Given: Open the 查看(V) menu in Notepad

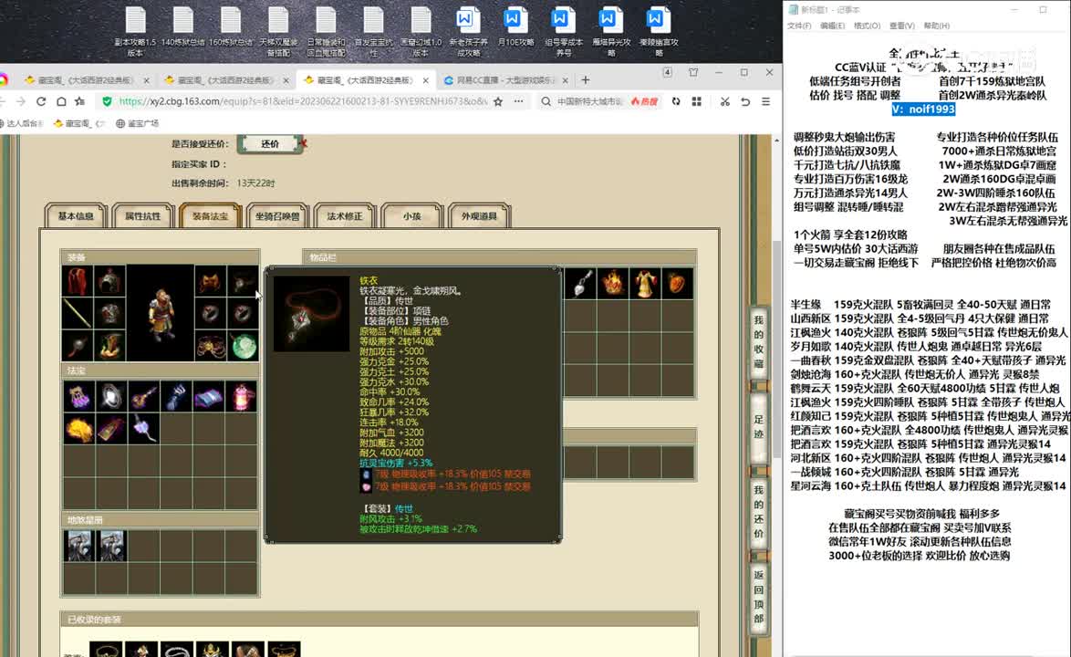Looking at the screenshot, I should pyautogui.click(x=901, y=26).
